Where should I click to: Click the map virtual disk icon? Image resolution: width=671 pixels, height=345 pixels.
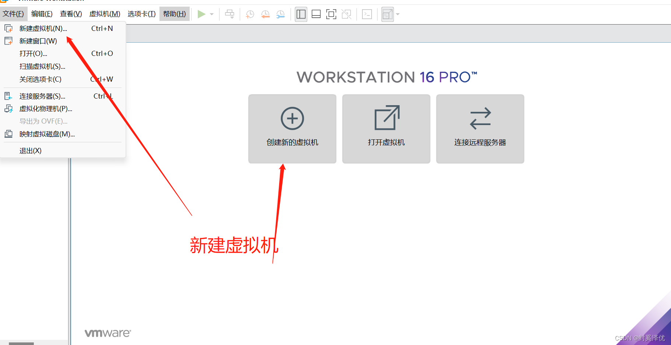(8, 134)
